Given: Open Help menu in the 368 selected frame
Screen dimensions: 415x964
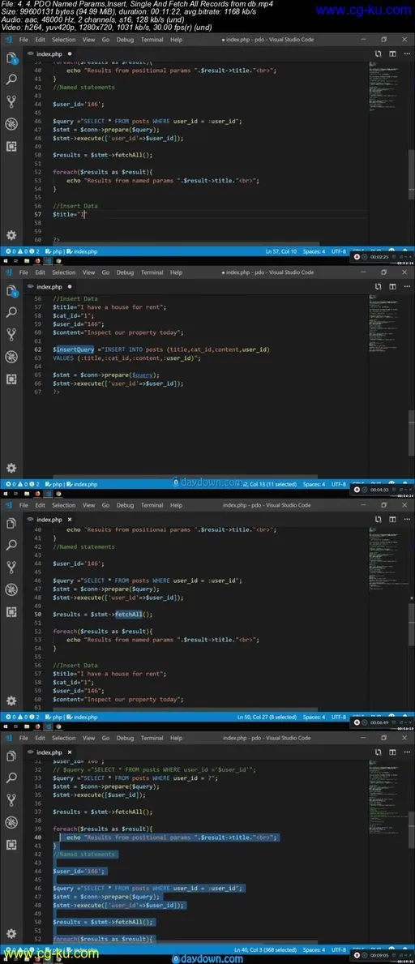Looking at the screenshot, I should [x=177, y=738].
